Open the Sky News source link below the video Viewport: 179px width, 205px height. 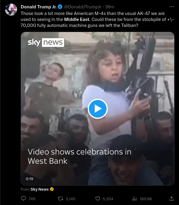[x=40, y=189]
